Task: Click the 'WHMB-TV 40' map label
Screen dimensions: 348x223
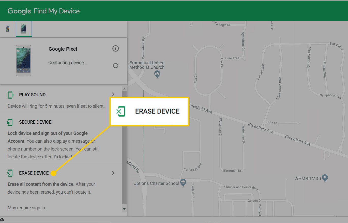Action: (307, 179)
